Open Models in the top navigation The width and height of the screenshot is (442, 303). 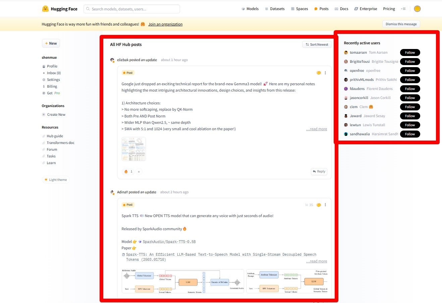(x=250, y=9)
